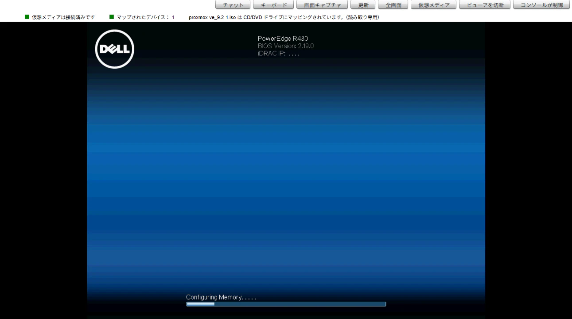The width and height of the screenshot is (572, 319).
Task: Click the iDRAC IP line
Action: 279,54
